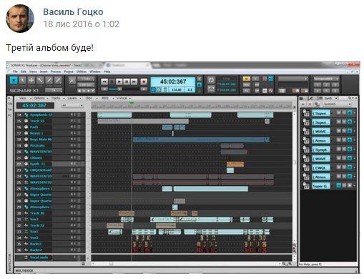Select the Symph synth in synth rack
This screenshot has height=279, width=364.
tap(321, 150)
